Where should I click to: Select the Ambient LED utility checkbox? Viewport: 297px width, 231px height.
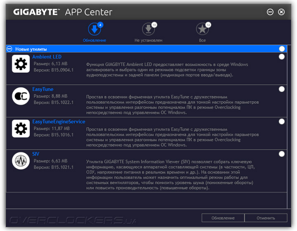click(x=282, y=57)
